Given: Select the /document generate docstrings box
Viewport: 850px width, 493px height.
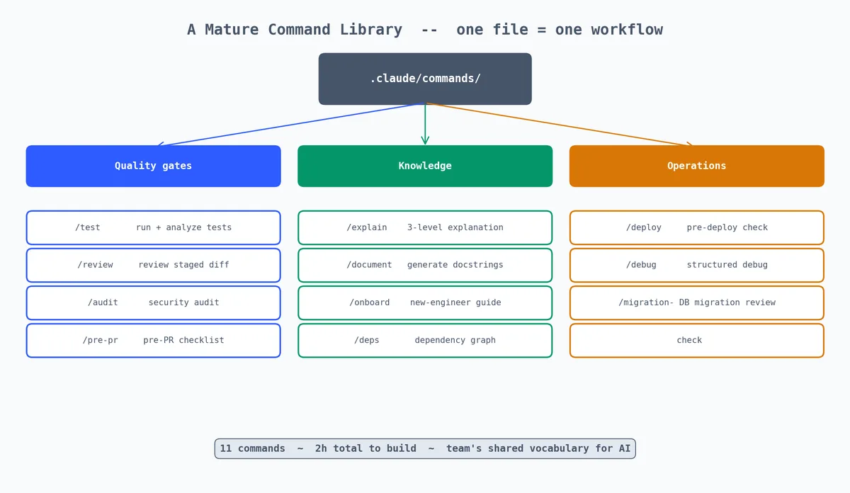Looking at the screenshot, I should pos(425,265).
